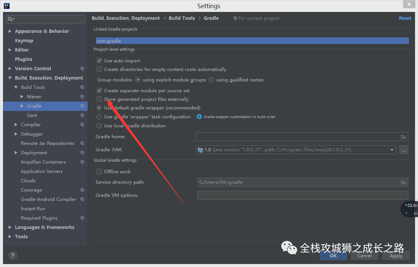Click the project-level icon next to Build Tools
Image resolution: width=418 pixels, height=267 pixels.
click(x=82, y=87)
